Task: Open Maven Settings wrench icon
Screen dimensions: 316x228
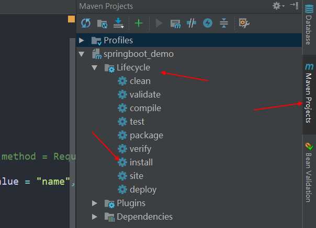Action: point(244,23)
